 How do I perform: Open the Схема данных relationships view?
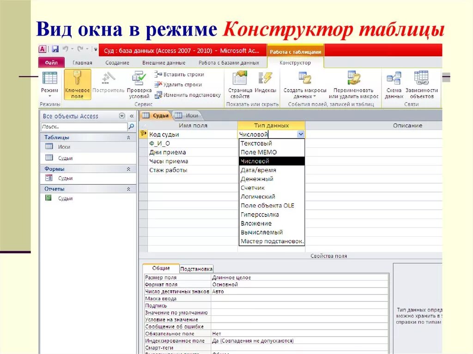click(x=394, y=85)
